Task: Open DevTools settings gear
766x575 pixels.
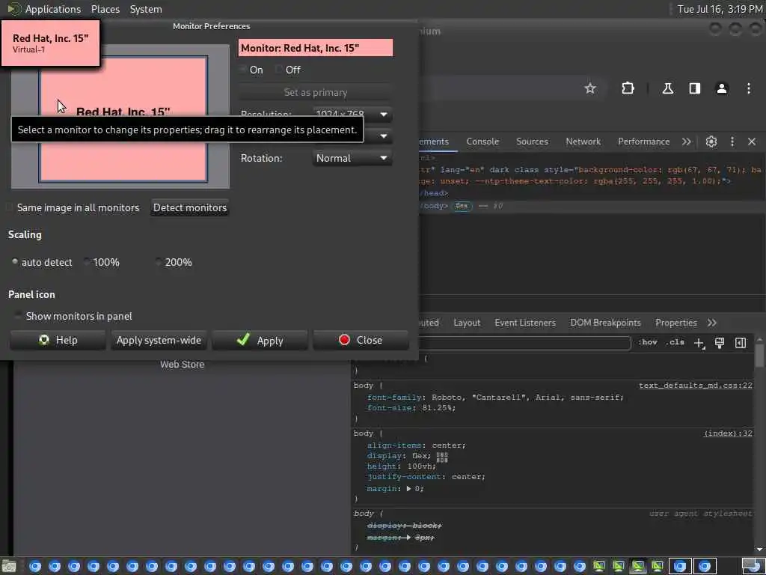Action: click(x=711, y=142)
